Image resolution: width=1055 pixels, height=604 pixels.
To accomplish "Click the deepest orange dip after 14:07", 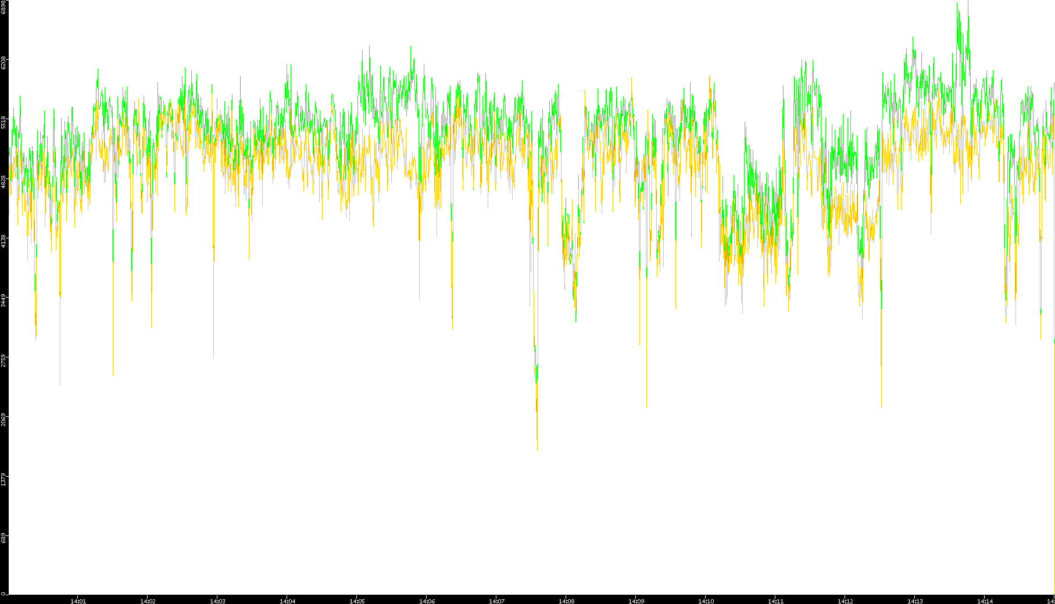I will click(537, 448).
